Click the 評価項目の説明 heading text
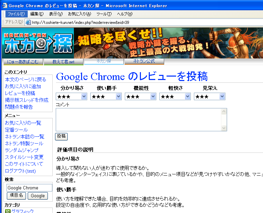This screenshot has width=263, height=213. [75, 150]
